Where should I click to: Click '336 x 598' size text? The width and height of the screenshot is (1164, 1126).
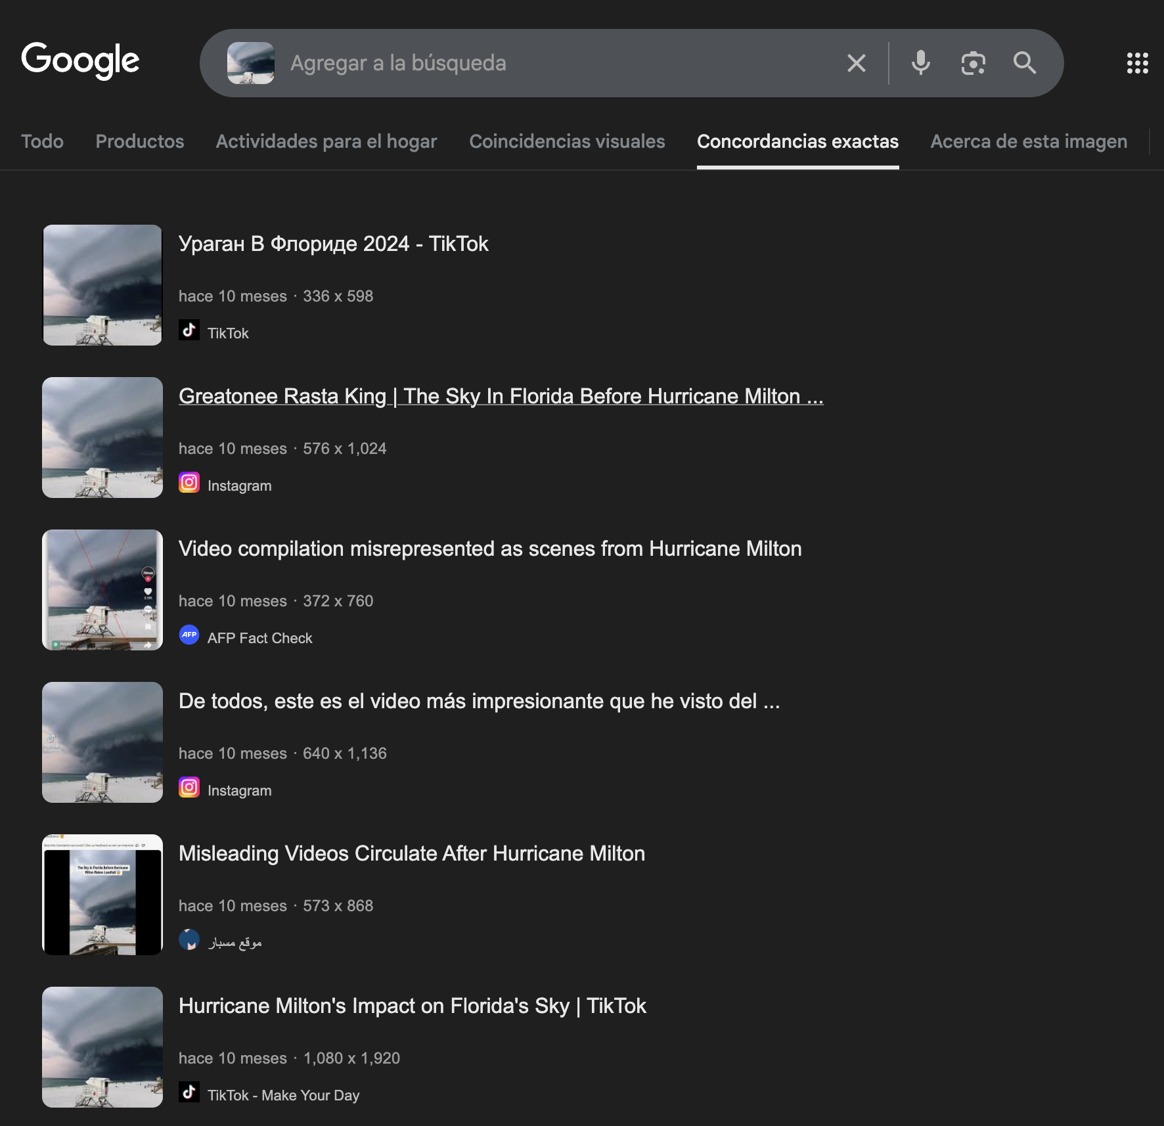click(338, 296)
